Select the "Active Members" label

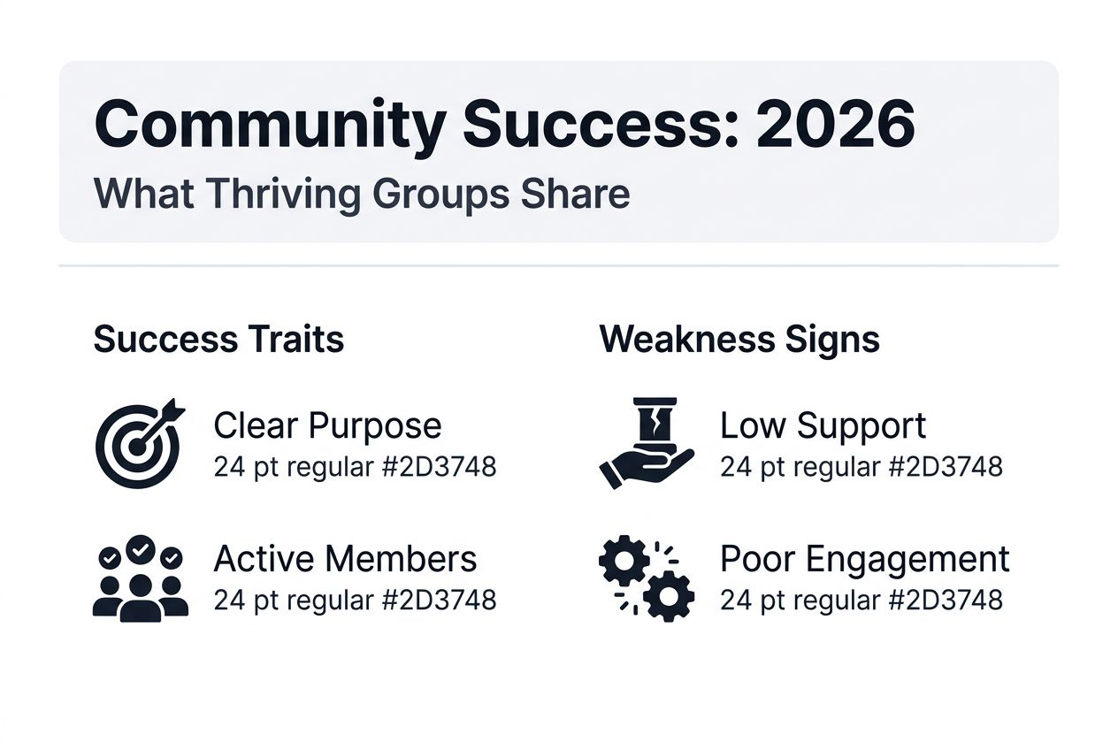(x=345, y=559)
